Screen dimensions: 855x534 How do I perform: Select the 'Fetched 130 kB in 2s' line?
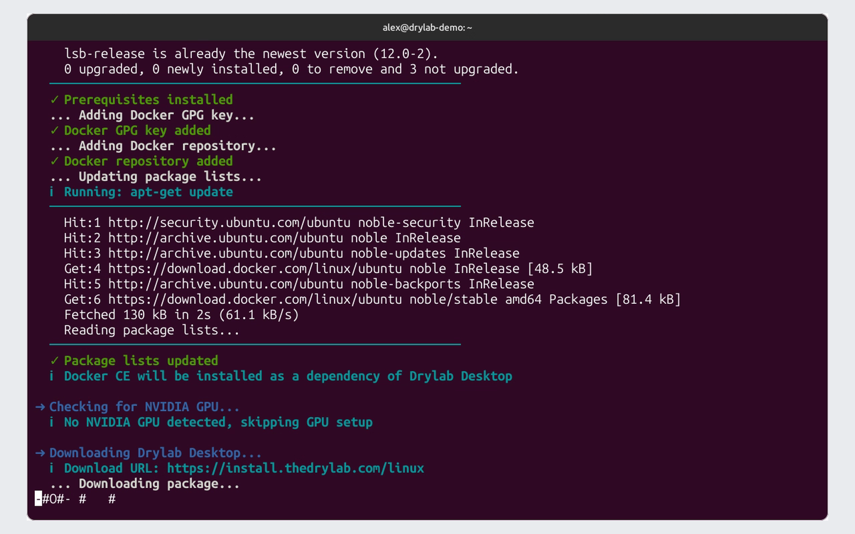[181, 315]
